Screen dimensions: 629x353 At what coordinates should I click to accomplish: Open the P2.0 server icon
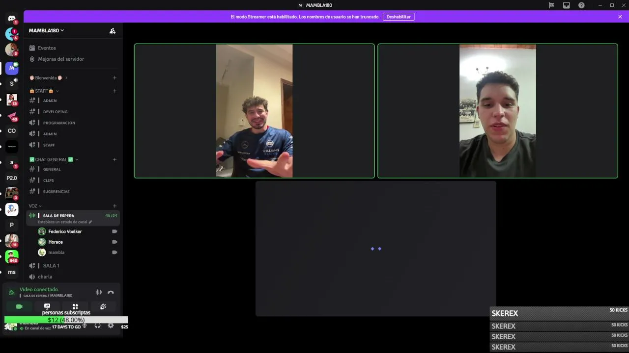(x=12, y=178)
